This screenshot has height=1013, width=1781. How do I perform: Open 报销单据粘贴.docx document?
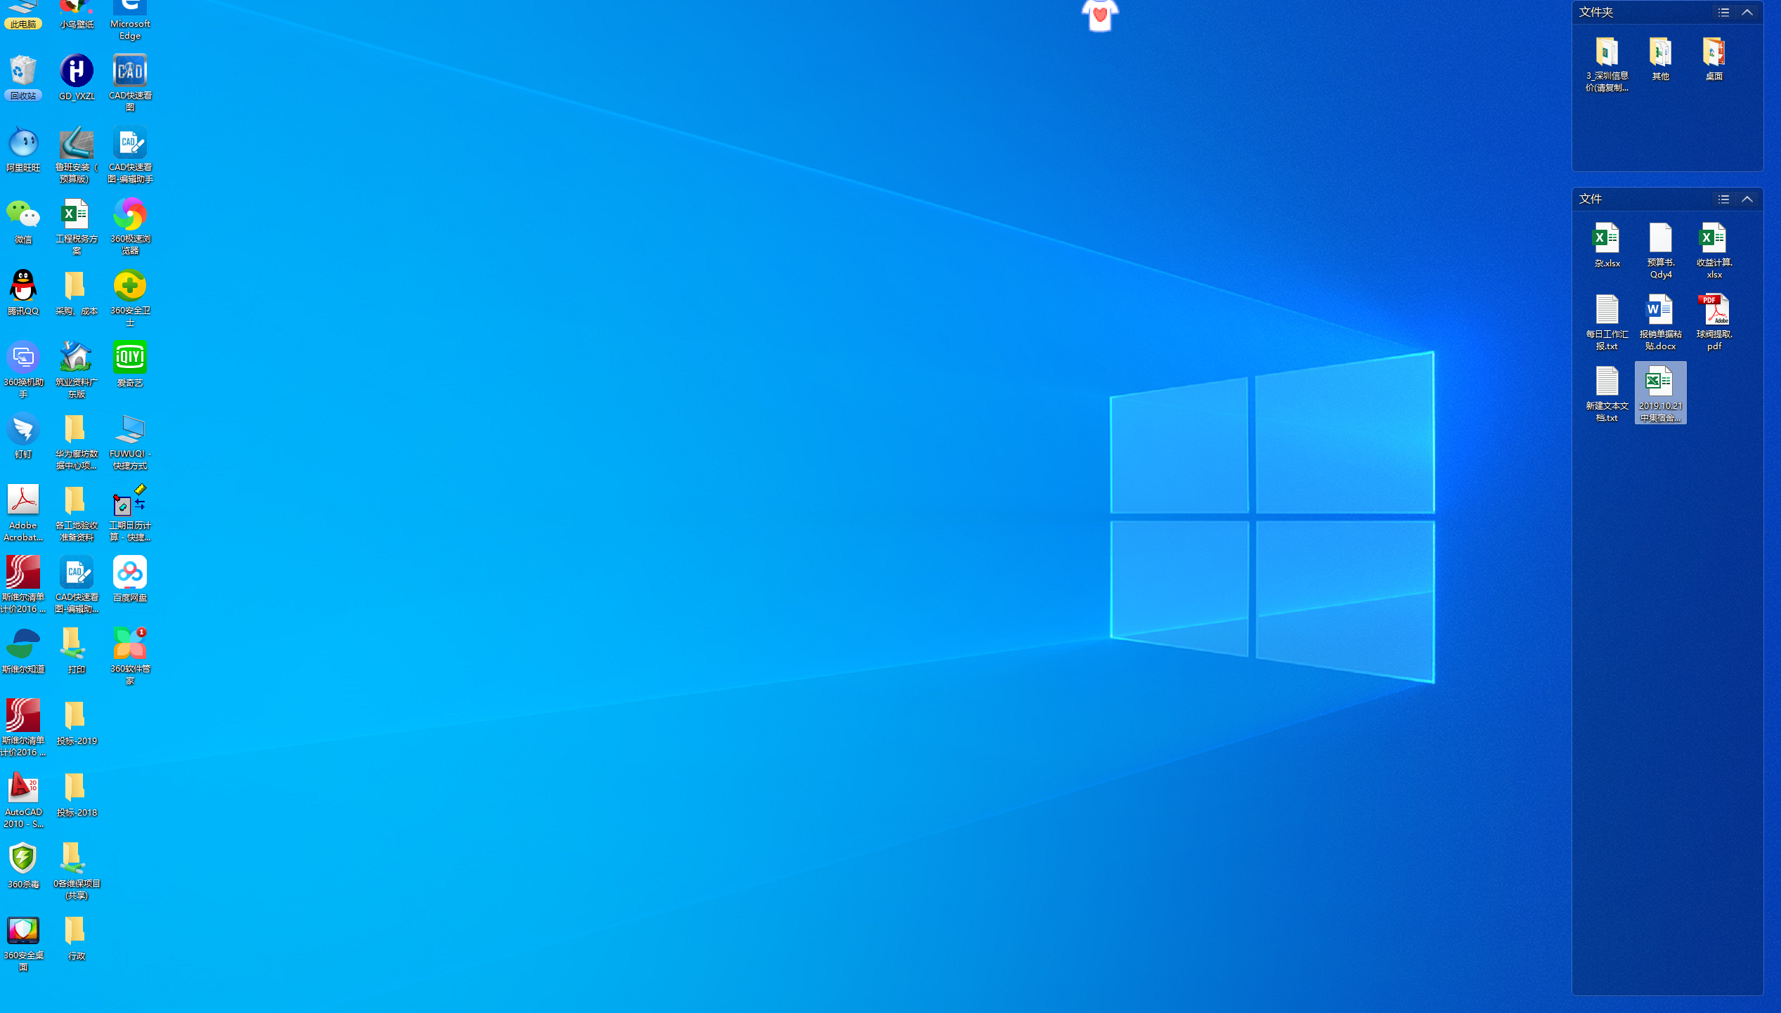point(1660,309)
